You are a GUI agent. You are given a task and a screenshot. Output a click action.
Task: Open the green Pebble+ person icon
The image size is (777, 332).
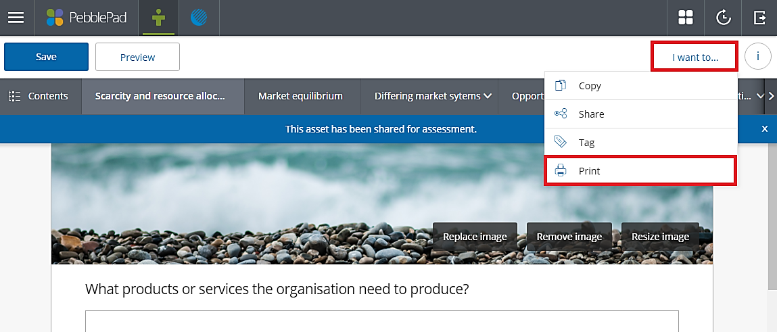158,18
